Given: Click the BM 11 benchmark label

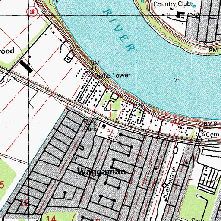Looking at the screenshot, I should tap(95, 66).
